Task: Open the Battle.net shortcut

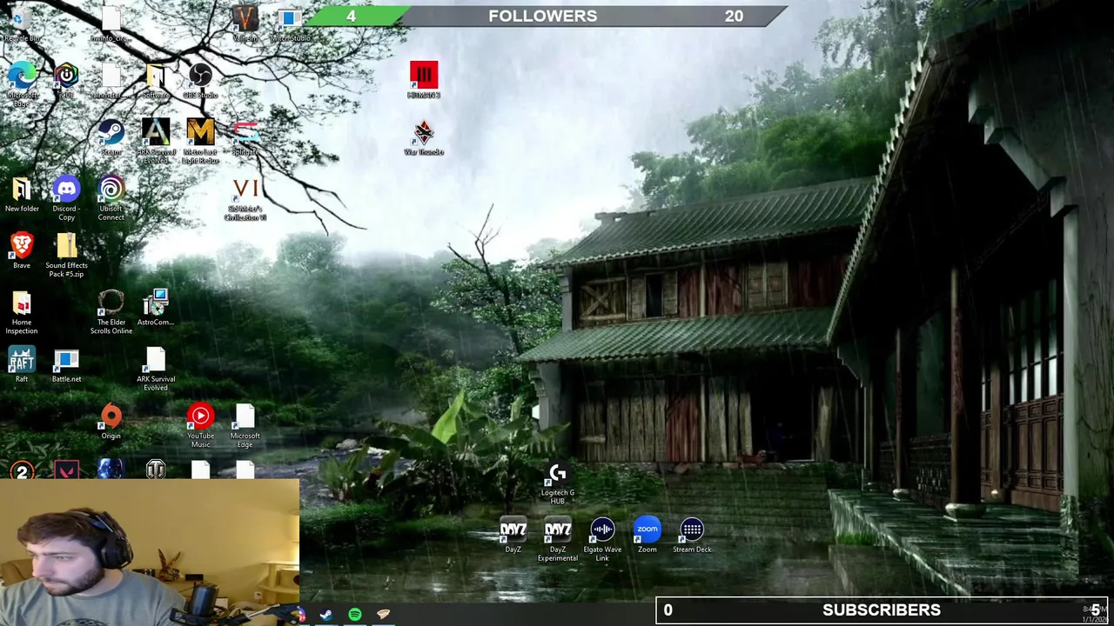Action: (66, 364)
